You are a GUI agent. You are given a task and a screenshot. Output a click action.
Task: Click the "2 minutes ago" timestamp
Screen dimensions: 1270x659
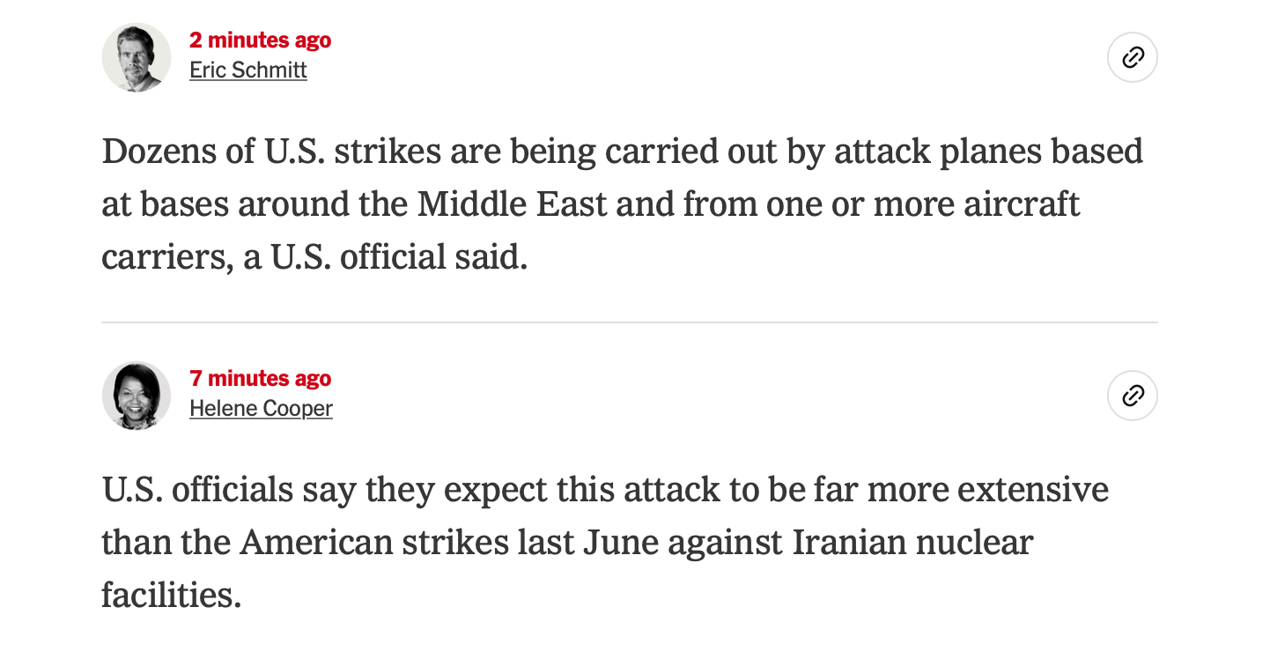(x=261, y=41)
